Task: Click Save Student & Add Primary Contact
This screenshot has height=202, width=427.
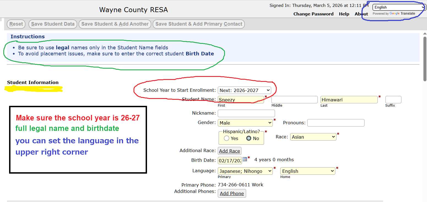Action: click(x=199, y=24)
